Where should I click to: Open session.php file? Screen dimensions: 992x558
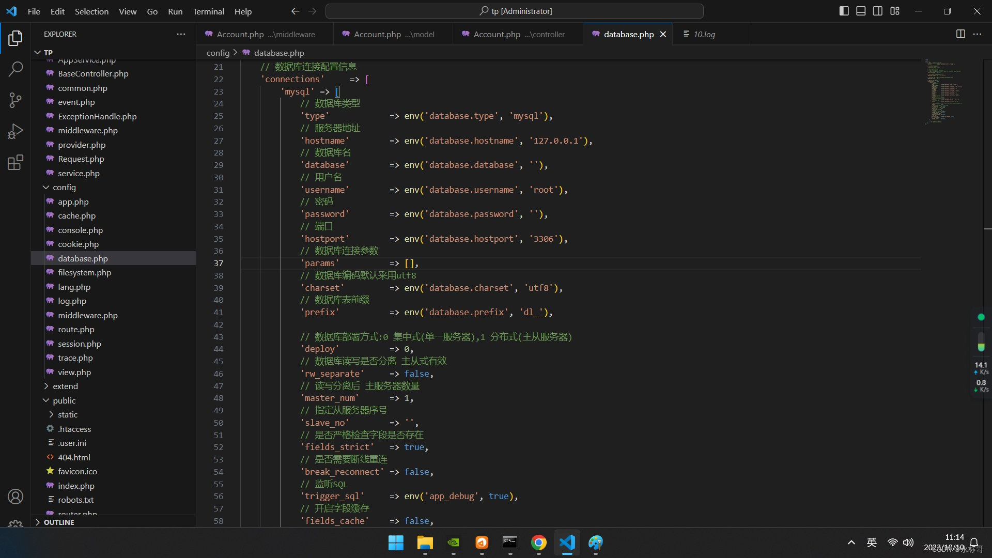pos(79,344)
